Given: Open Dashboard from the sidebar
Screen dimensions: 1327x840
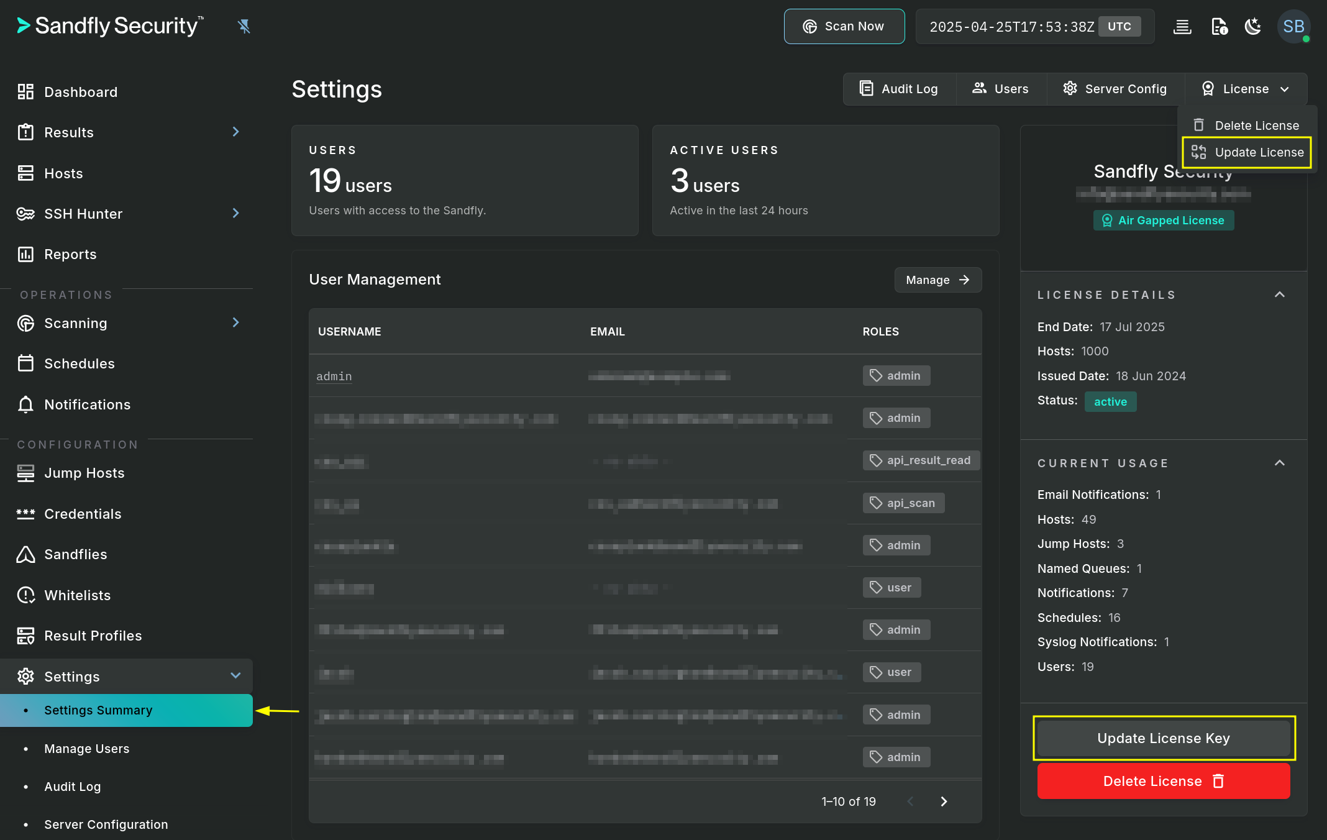Looking at the screenshot, I should [x=81, y=92].
